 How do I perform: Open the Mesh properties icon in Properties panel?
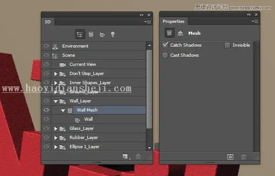169,33
